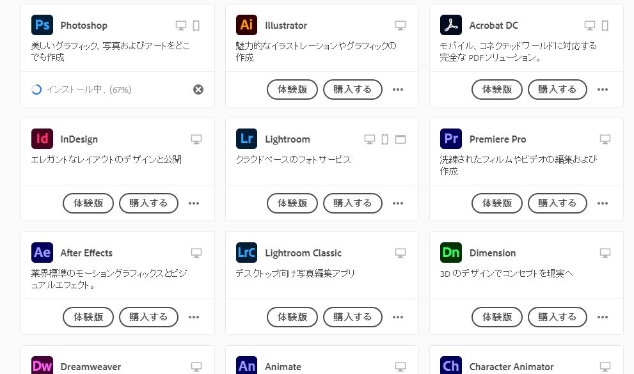
Task: Click the インストール中. (67%) status text
Action: coord(89,90)
